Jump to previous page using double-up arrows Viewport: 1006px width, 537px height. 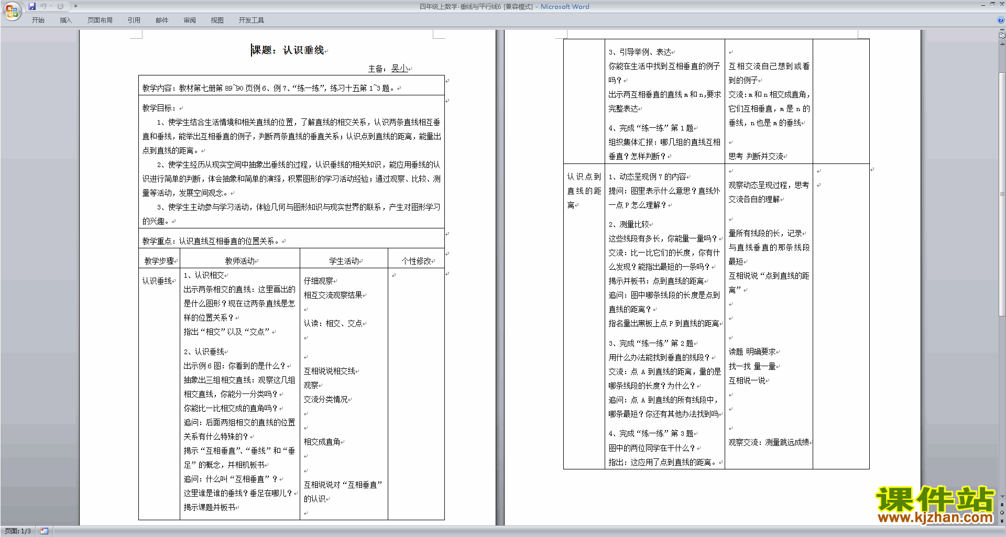click(x=1002, y=505)
